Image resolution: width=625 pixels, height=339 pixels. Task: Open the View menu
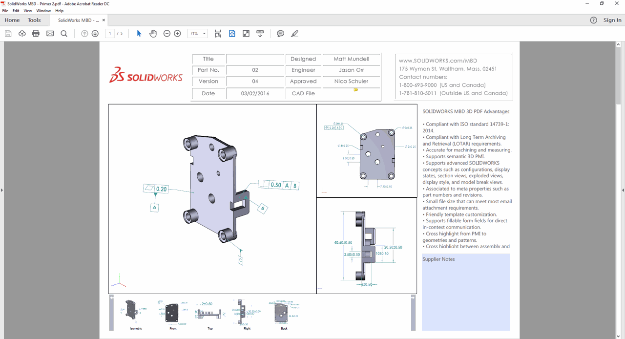28,11
